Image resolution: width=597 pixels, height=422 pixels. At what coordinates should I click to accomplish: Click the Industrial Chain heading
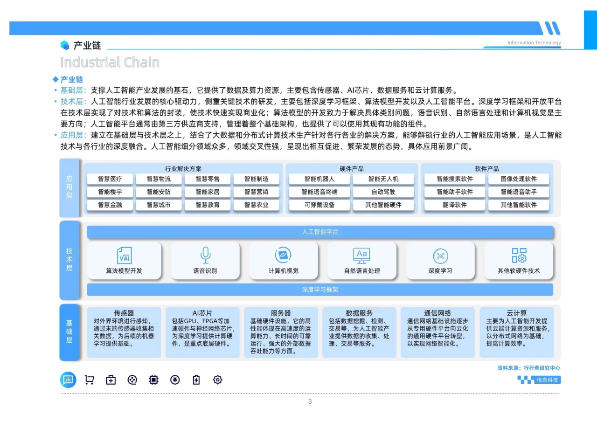click(x=110, y=62)
